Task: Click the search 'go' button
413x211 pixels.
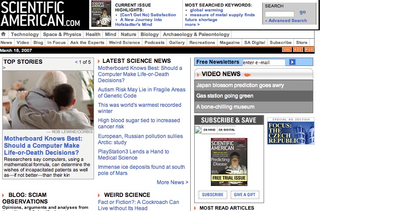Action: pyautogui.click(x=303, y=12)
